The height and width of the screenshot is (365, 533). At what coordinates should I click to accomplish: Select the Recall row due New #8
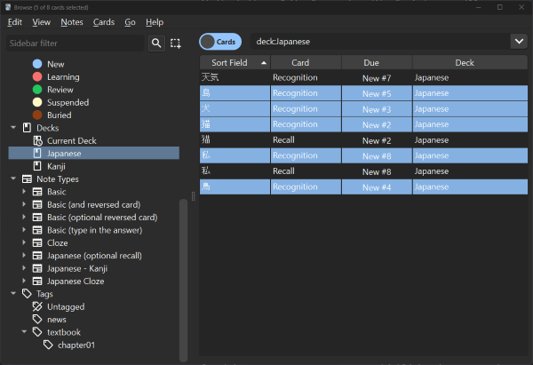point(363,171)
